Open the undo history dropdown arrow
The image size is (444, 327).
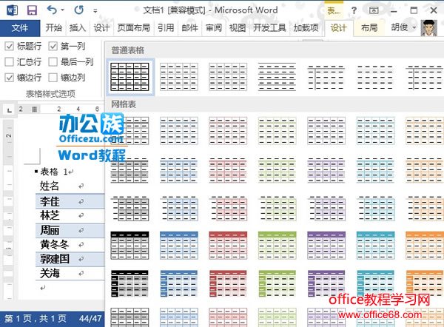pos(63,10)
